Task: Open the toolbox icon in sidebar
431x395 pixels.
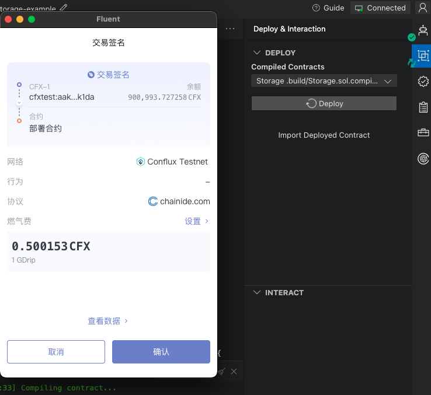Action: coord(423,133)
